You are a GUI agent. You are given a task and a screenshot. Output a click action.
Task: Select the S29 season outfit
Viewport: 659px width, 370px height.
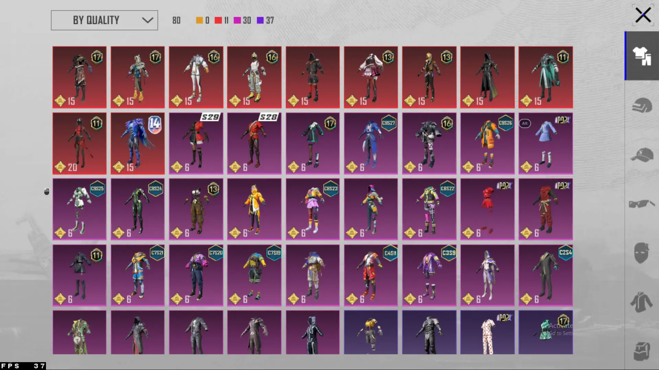(x=196, y=144)
